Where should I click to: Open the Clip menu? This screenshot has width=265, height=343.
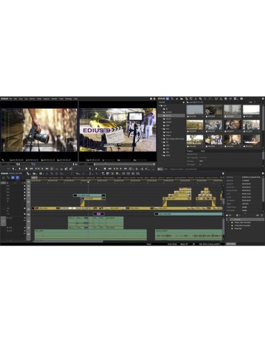26,99
